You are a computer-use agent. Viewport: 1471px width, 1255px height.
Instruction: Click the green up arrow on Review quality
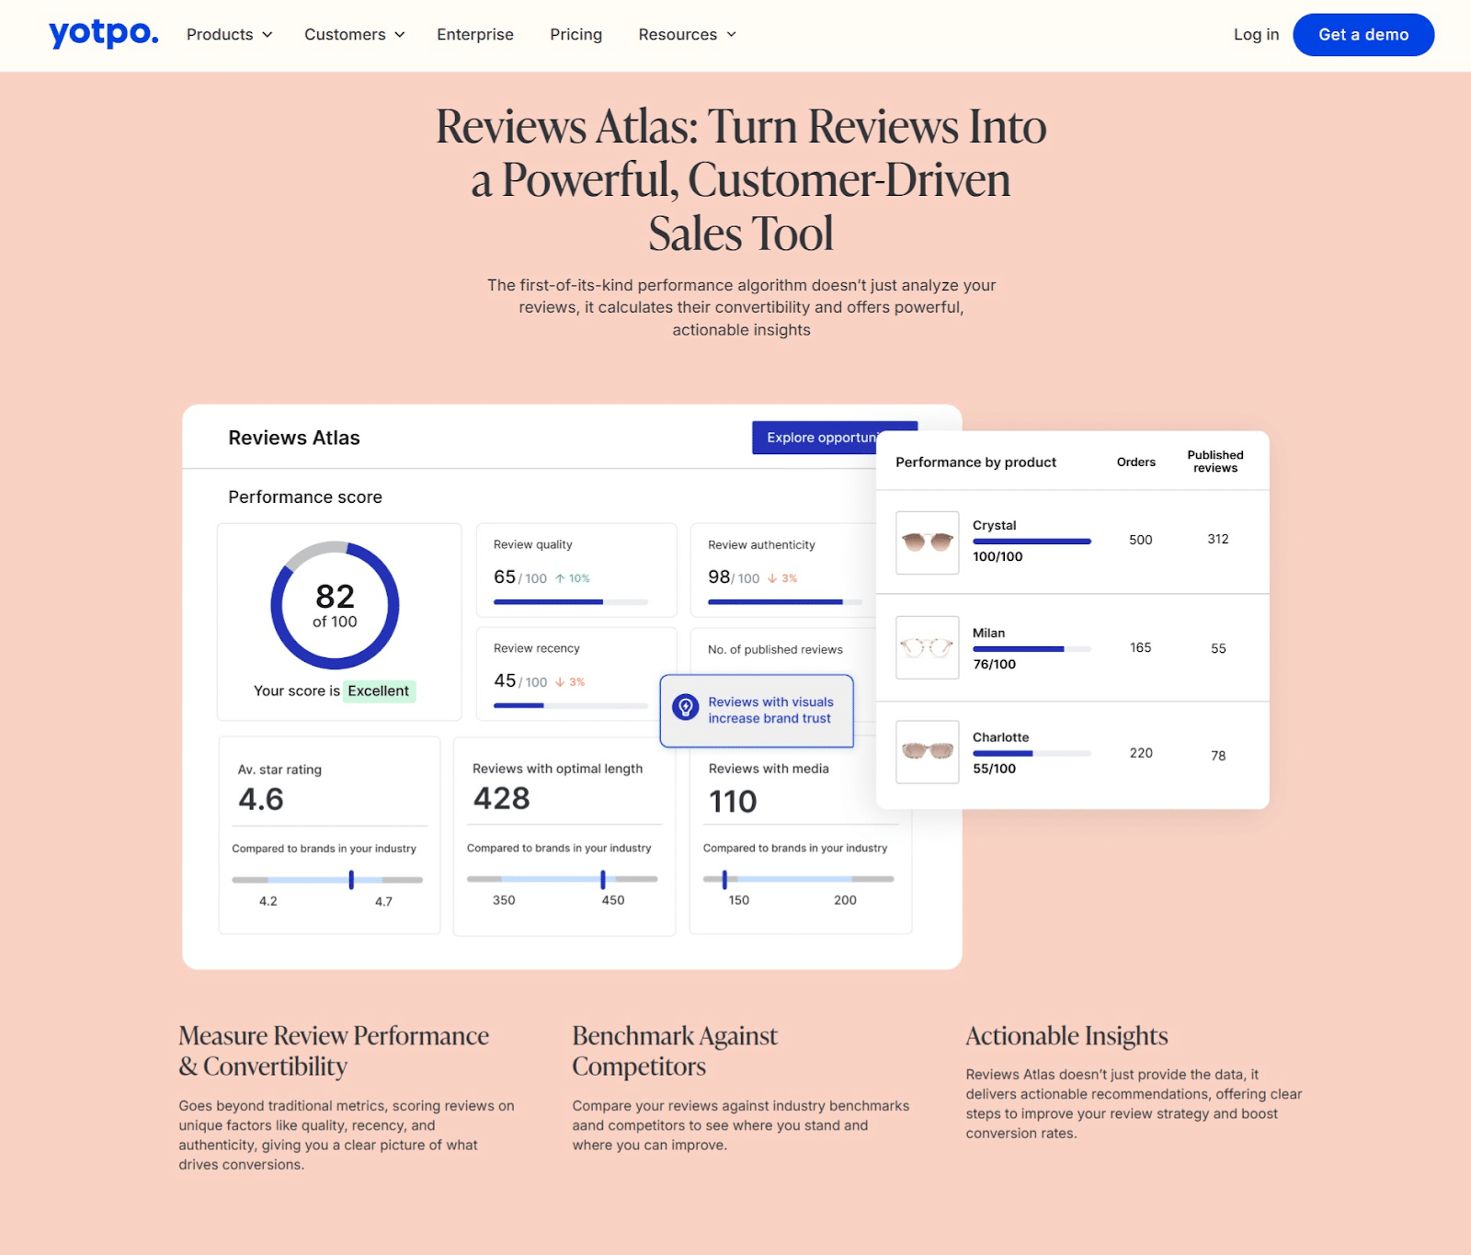tap(560, 578)
